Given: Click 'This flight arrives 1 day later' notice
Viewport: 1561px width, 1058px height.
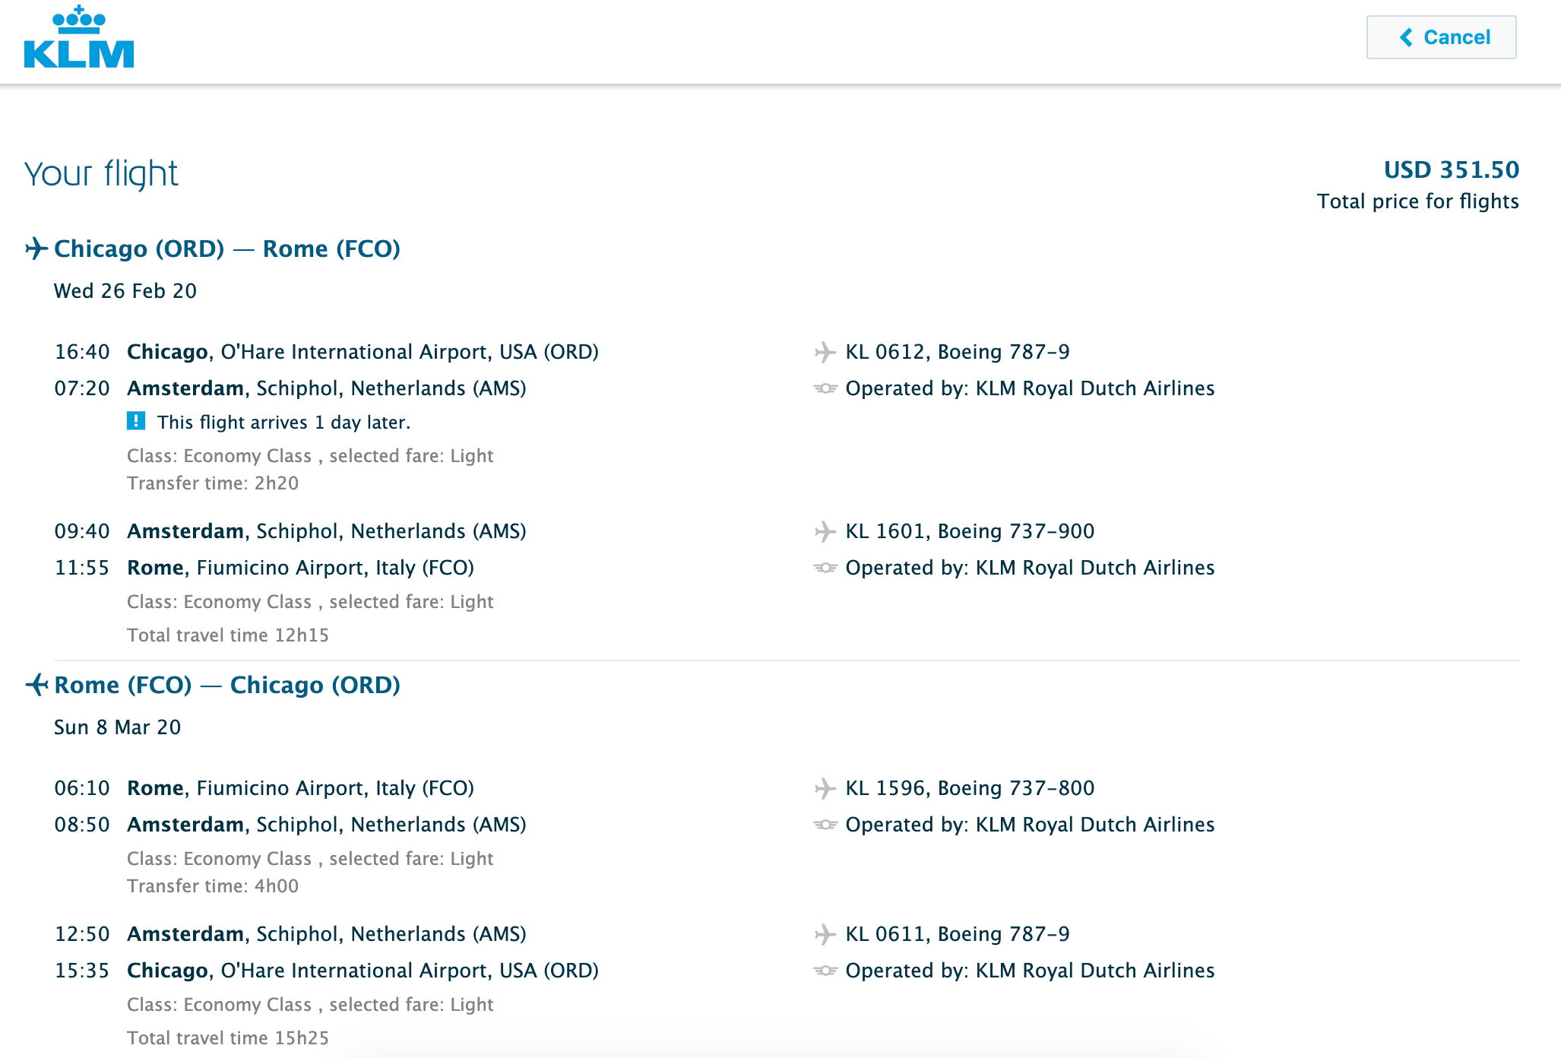Looking at the screenshot, I should (283, 423).
